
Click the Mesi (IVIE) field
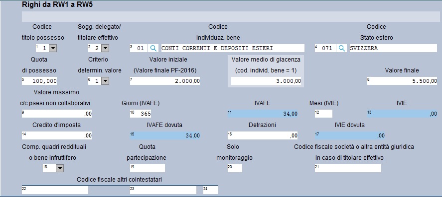point(323,114)
